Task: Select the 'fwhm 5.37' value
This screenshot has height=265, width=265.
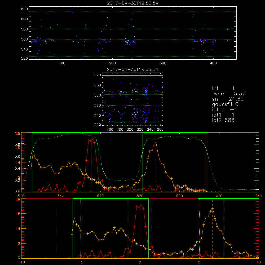Action: coord(228,94)
